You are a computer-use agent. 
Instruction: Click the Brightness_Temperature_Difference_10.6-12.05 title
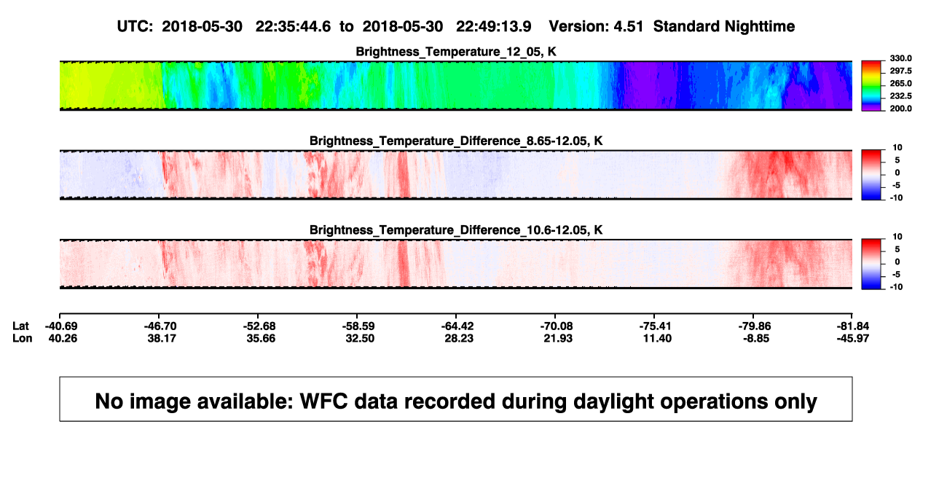(x=456, y=230)
